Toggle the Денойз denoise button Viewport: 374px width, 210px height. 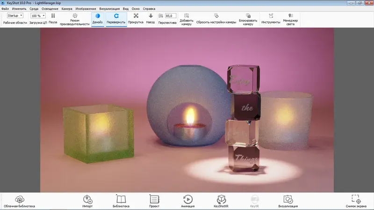98,19
